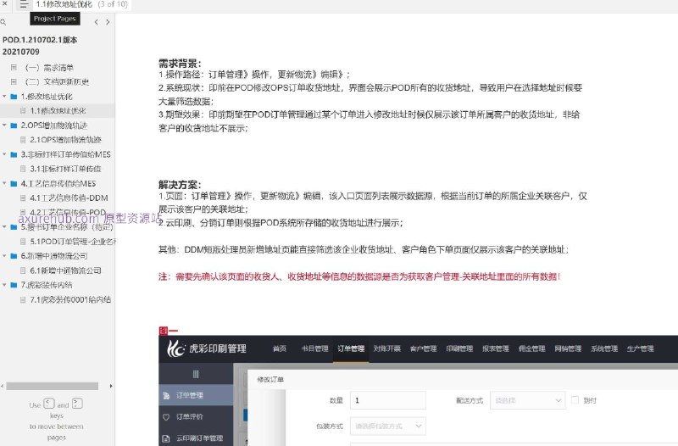Open the 3.1非标打样订单传值 page
This screenshot has height=446, width=678.
coord(66,169)
